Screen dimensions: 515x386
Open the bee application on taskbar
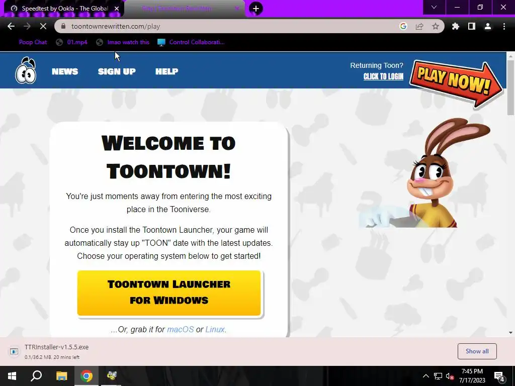112,376
